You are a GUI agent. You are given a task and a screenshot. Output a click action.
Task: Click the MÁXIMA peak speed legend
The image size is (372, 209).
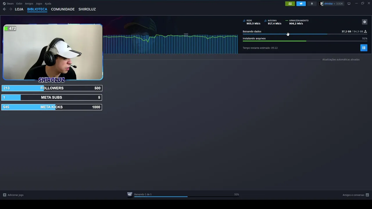[273, 22]
